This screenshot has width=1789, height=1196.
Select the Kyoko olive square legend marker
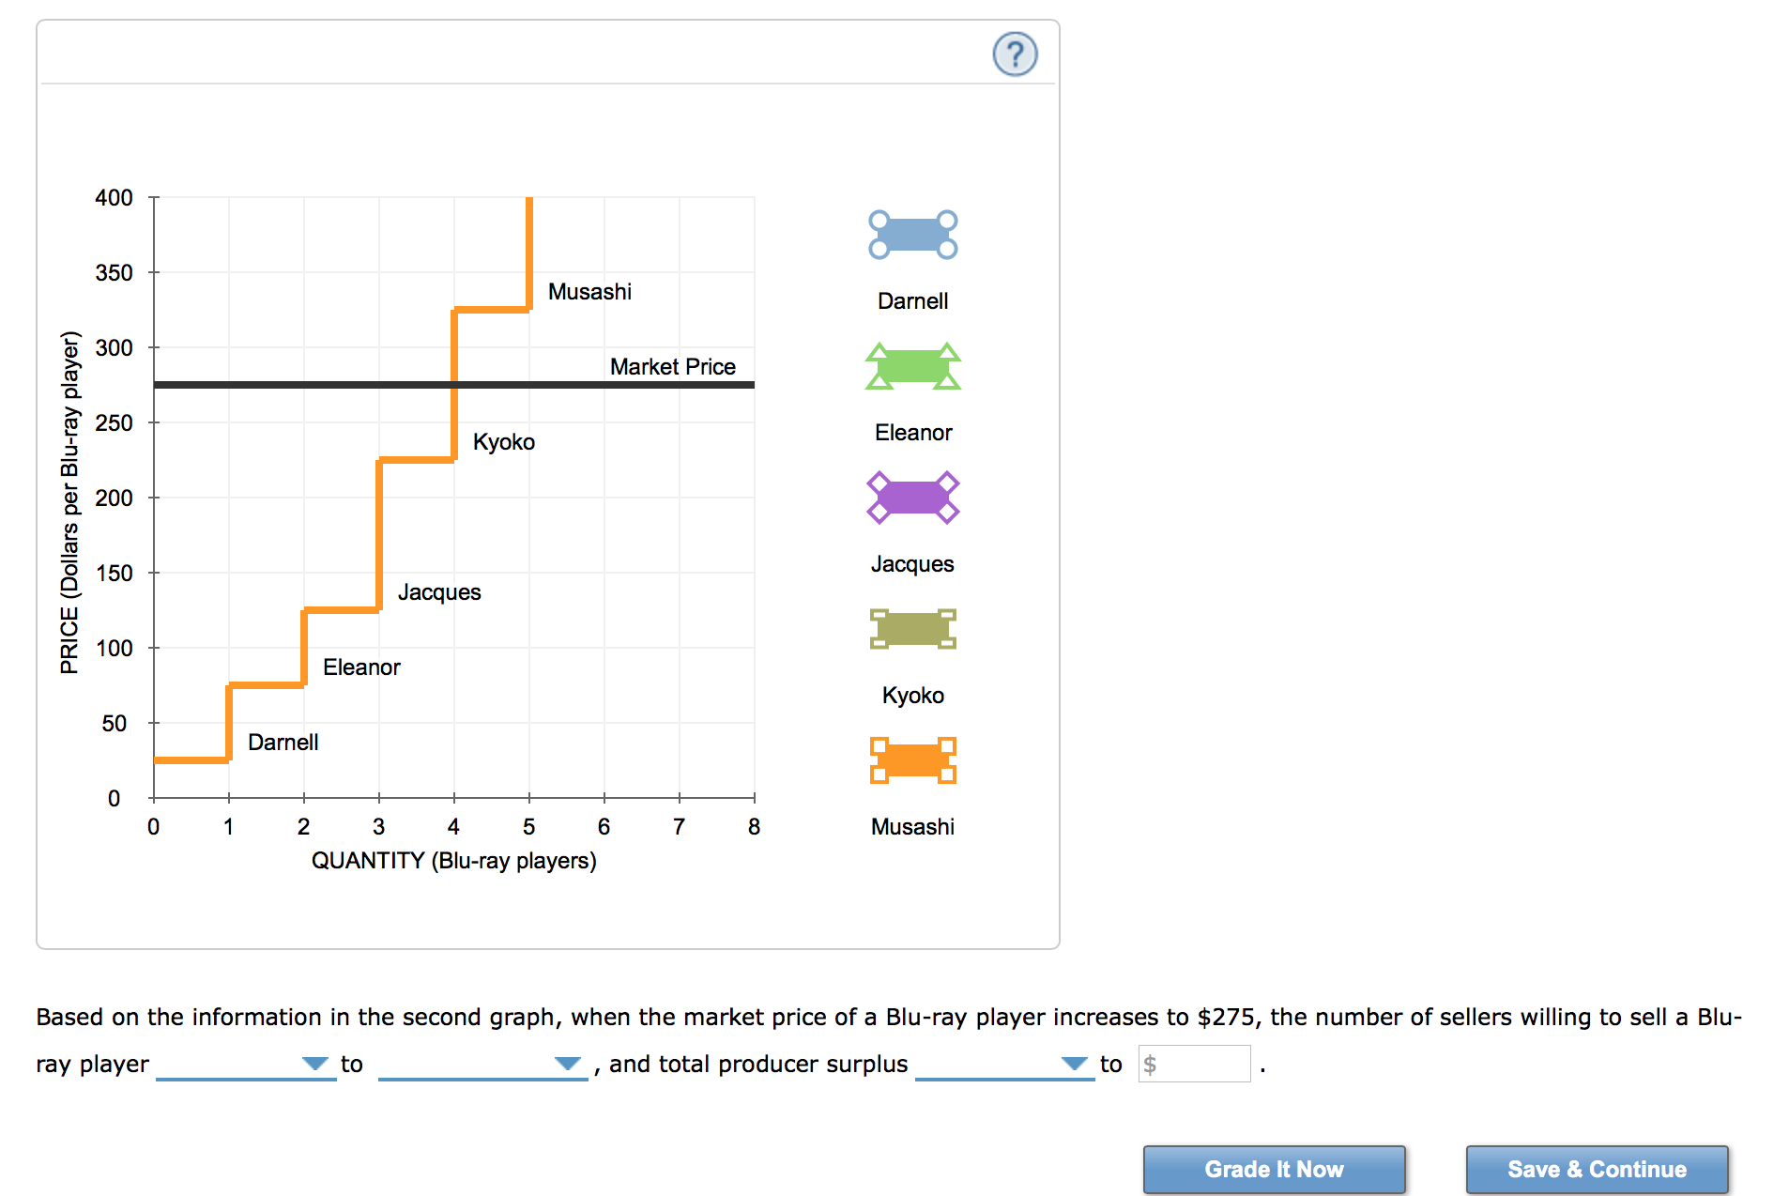pos(912,629)
